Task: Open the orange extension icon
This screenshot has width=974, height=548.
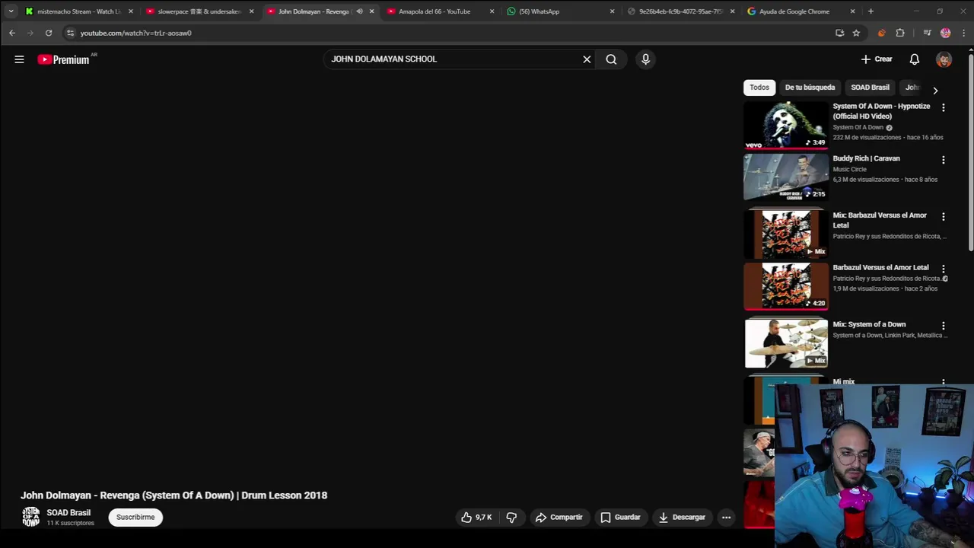Action: [881, 33]
